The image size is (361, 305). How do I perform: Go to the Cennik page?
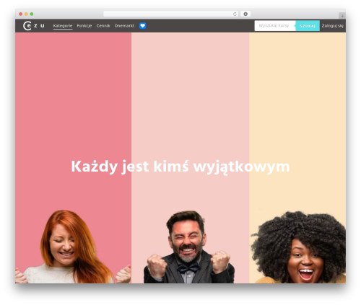pyautogui.click(x=103, y=26)
